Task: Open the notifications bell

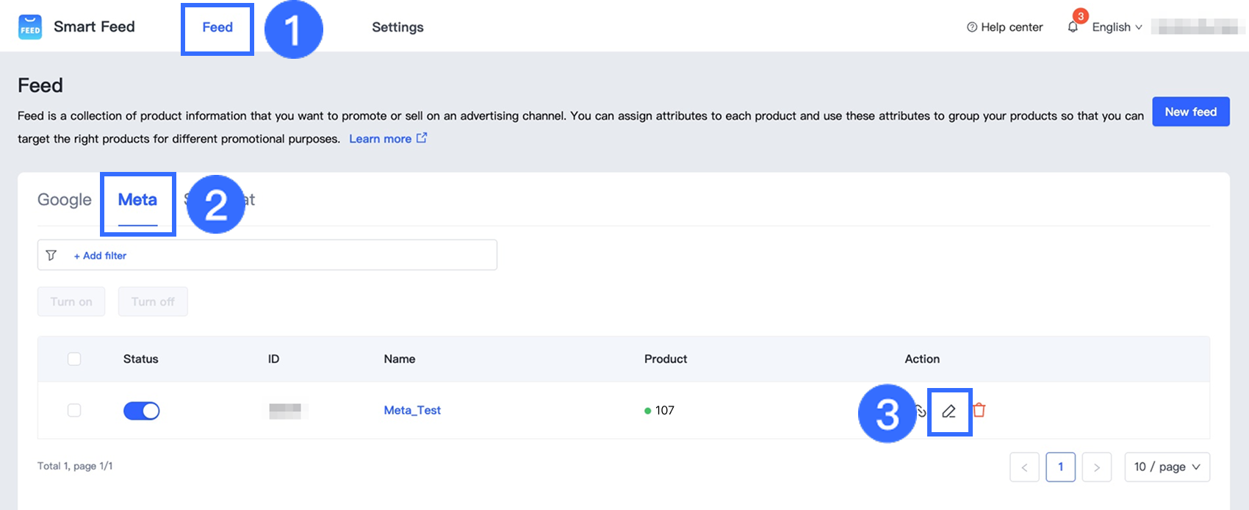Action: [x=1073, y=27]
